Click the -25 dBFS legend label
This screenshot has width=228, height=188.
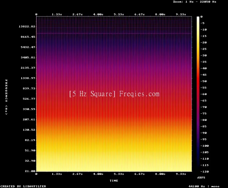[x=203, y=49]
